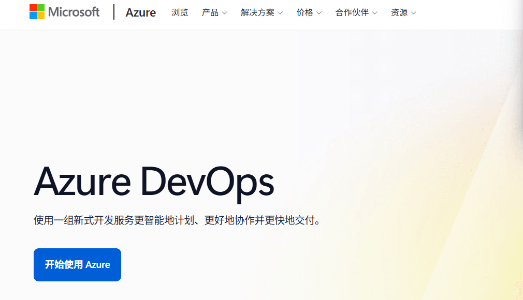Expand the 资源 dropdown menu

(403, 12)
